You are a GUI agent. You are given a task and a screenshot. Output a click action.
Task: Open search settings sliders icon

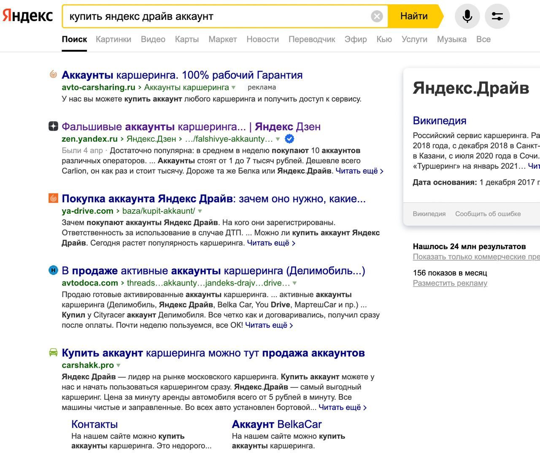coord(497,16)
